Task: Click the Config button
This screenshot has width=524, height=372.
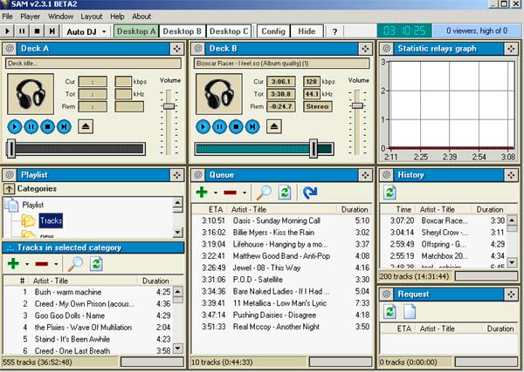Action: 273,31
